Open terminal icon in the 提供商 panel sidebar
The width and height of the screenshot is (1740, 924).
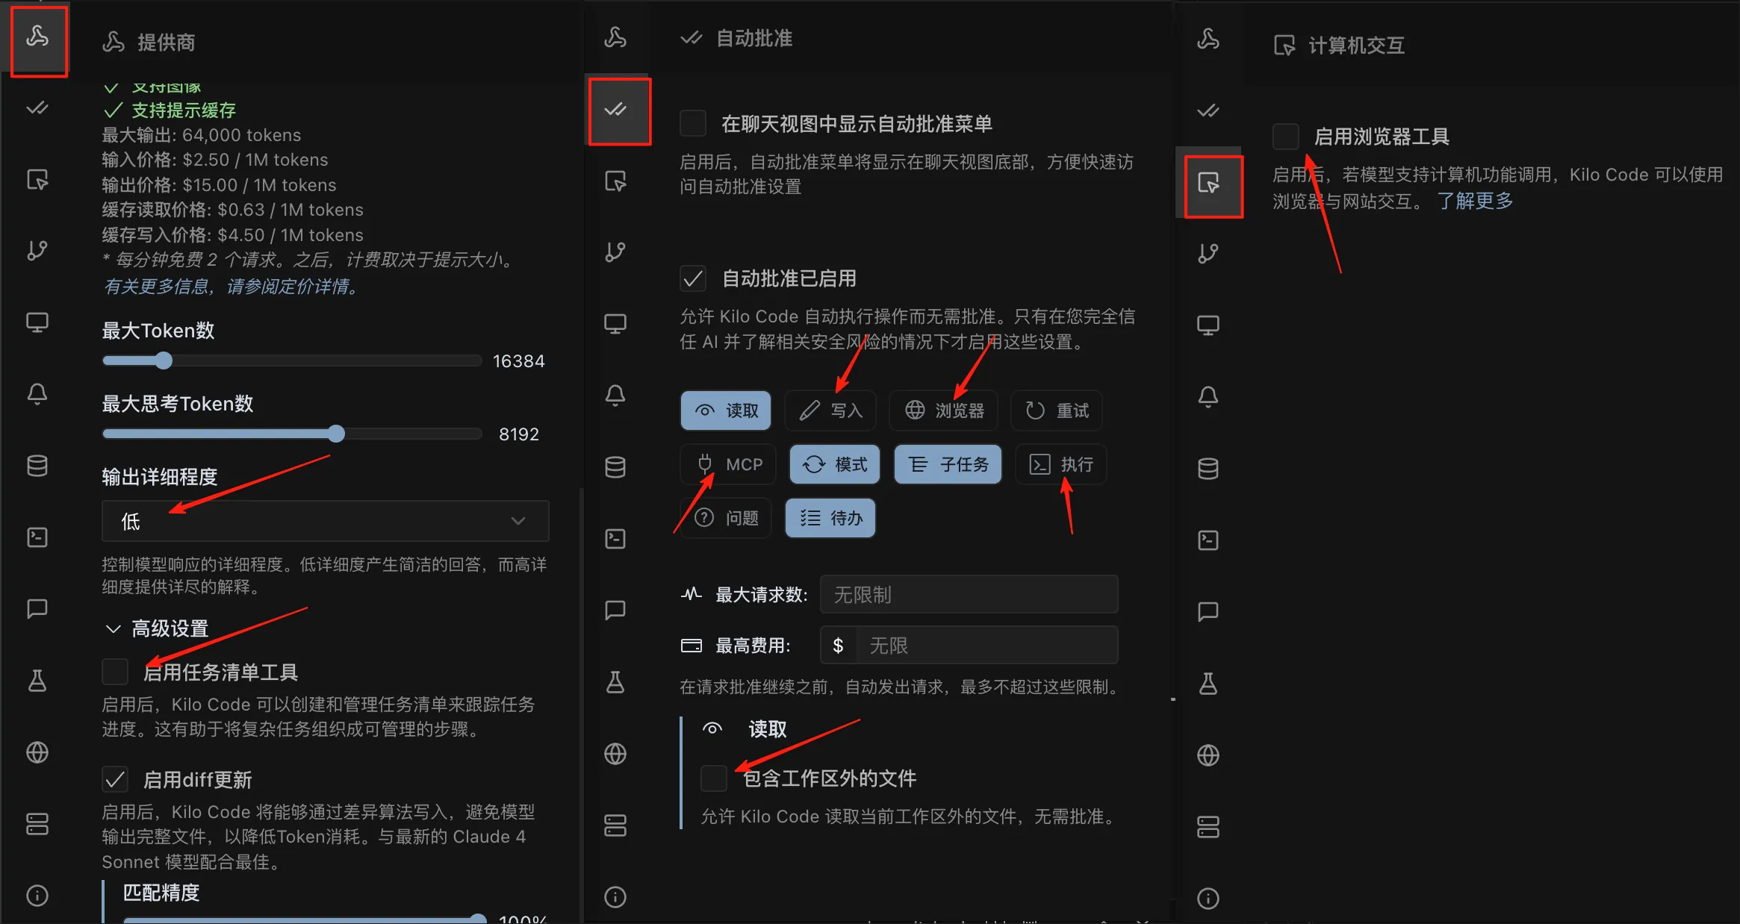[x=37, y=537]
